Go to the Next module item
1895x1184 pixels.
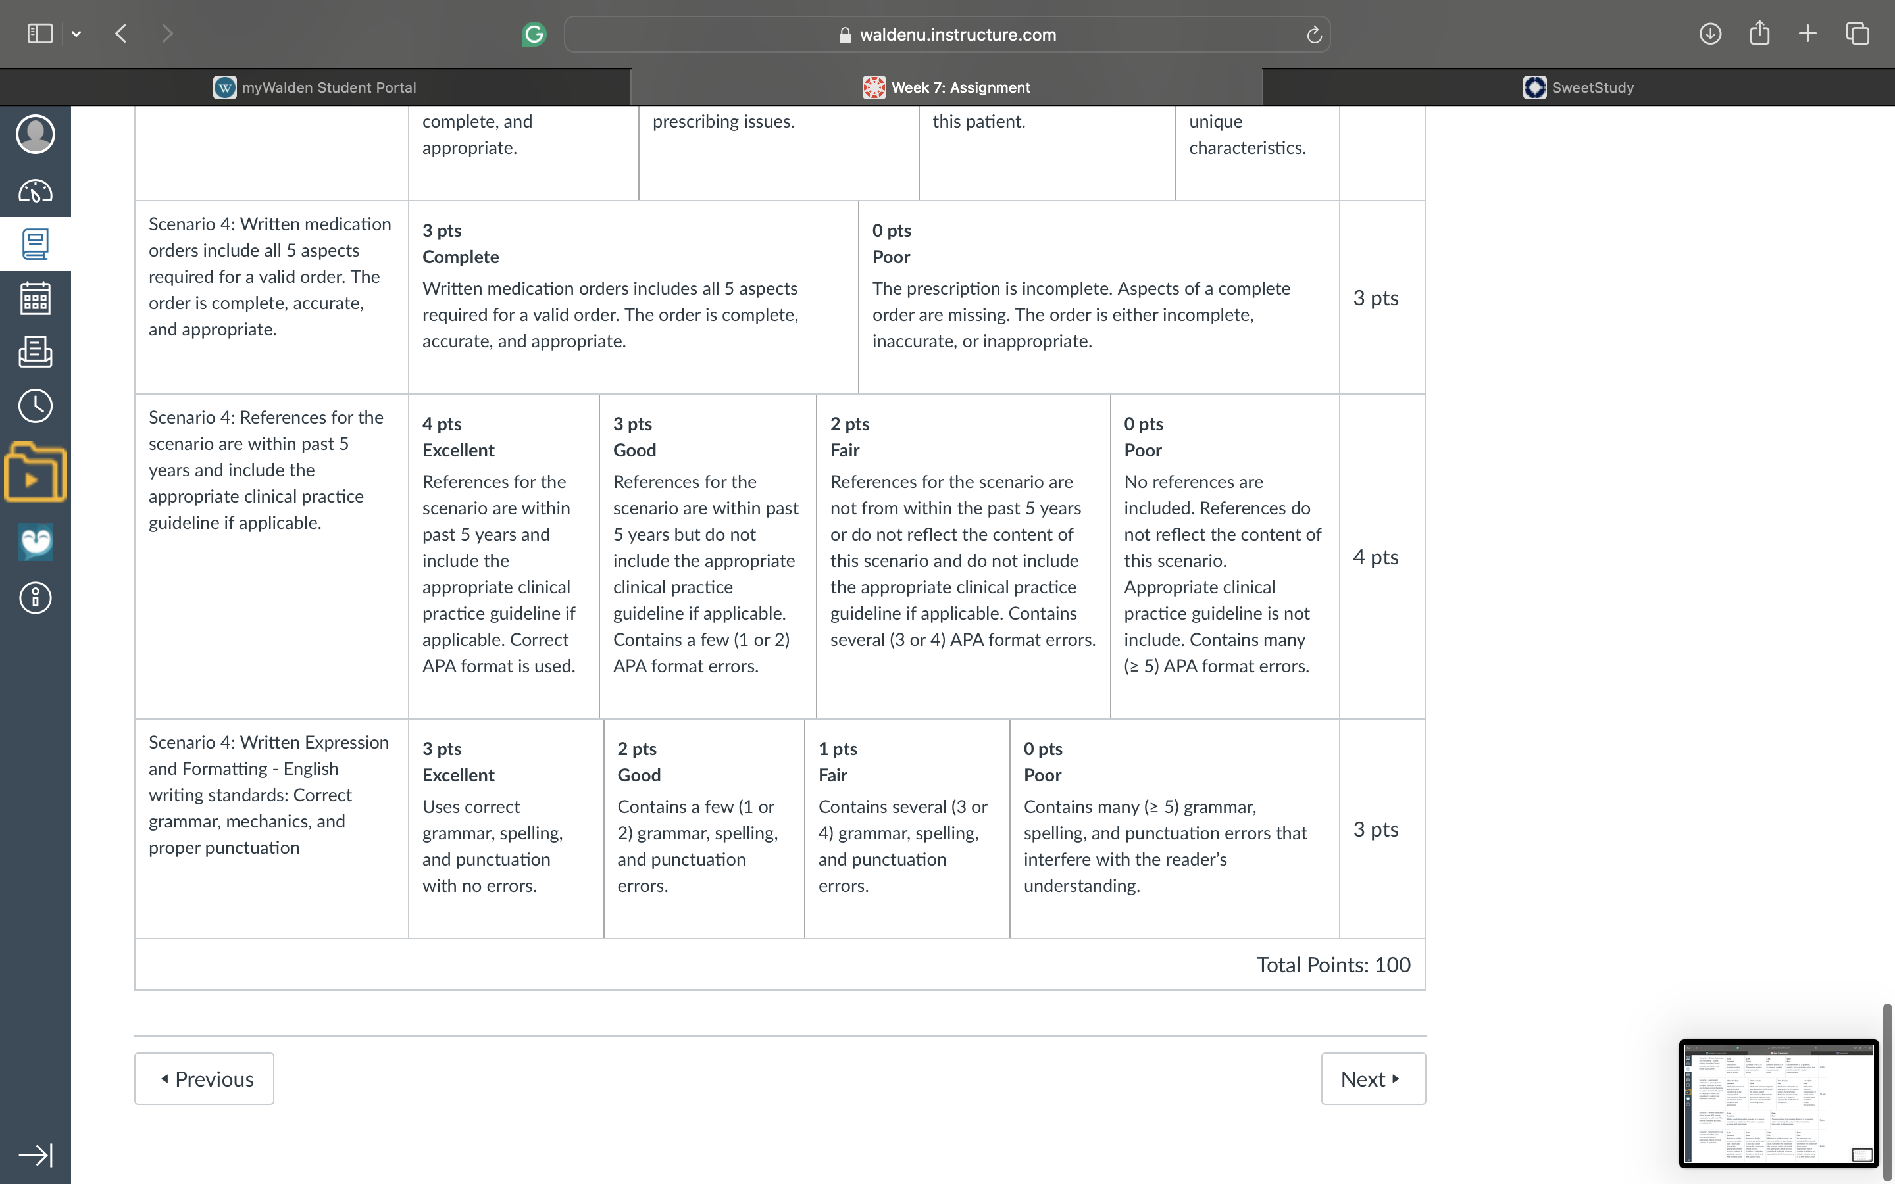1373,1078
